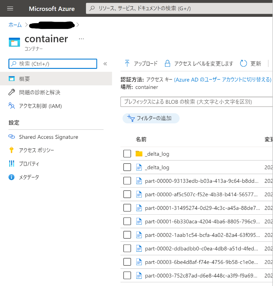Open blob part-00002-ddbadbb0-c0ea-4db8-a51d-4fed...
The width and height of the screenshot is (273, 286).
[x=201, y=248]
